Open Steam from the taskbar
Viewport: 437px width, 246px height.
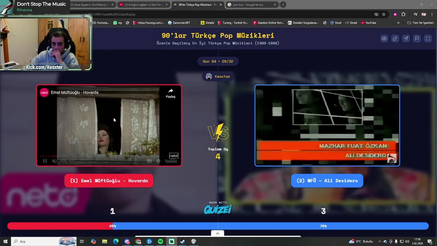(183, 242)
